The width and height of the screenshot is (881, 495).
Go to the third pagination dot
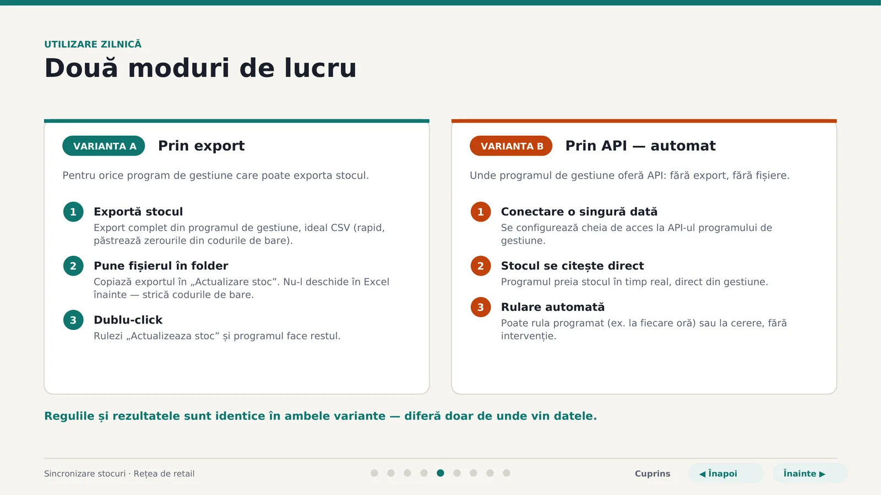pyautogui.click(x=407, y=473)
